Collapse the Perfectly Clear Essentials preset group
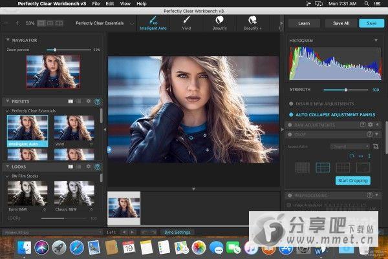This screenshot has width=388, height=259. 7,110
